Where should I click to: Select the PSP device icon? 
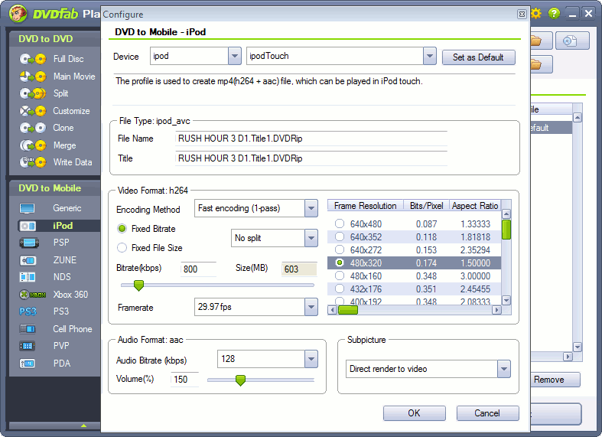click(28, 243)
